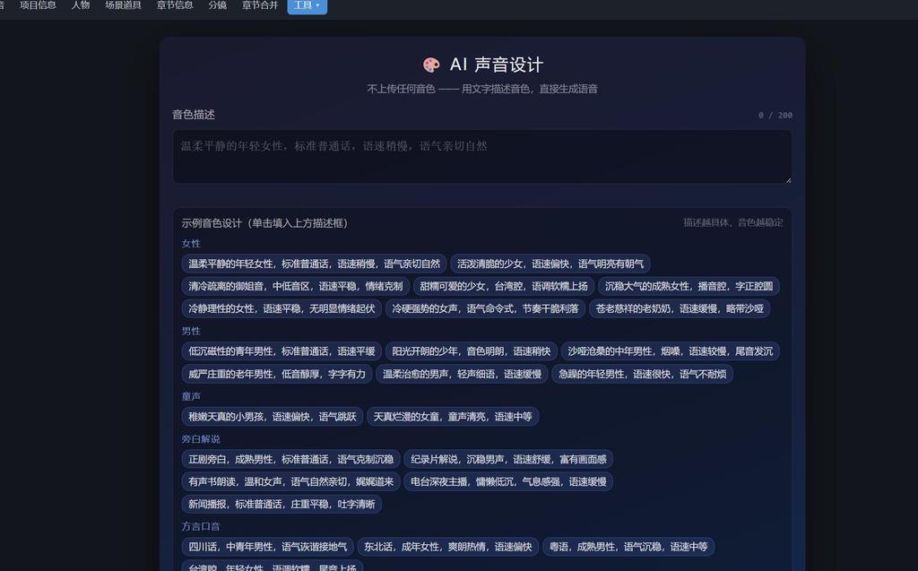Choose the 新闻播报 preset chip
This screenshot has width=918, height=571.
point(281,505)
